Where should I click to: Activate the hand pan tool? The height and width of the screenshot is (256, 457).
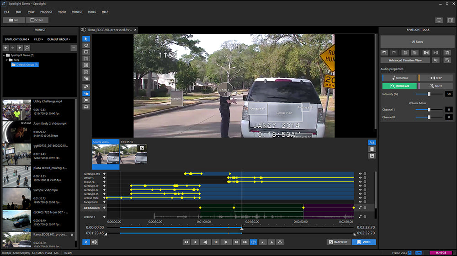[x=86, y=78]
